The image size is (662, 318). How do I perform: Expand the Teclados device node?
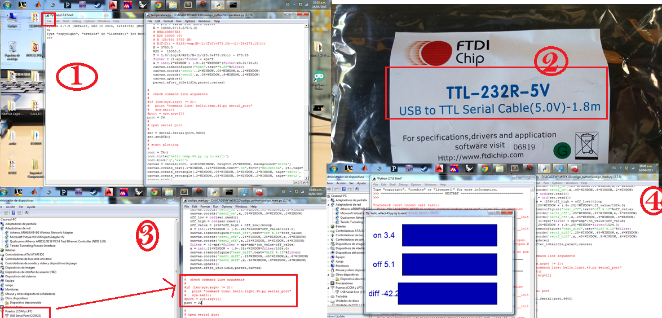pos(328,297)
